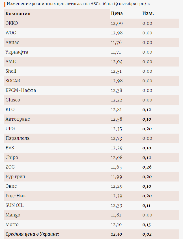Select the Автотранс company cell
The image size is (183, 239).
pos(18,119)
